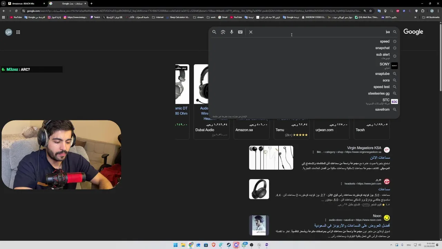
Task: Select the 'sub alert' suggestion
Action: 304,56
